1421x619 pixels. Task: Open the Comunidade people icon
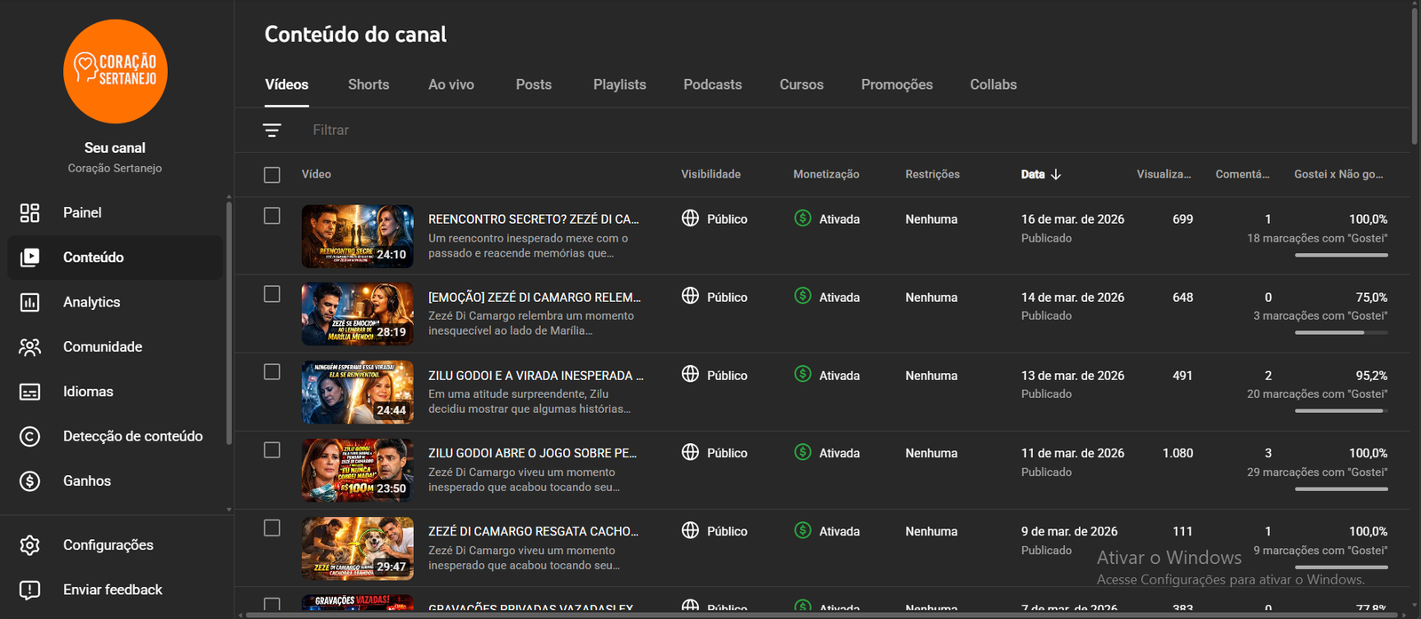[x=30, y=347]
